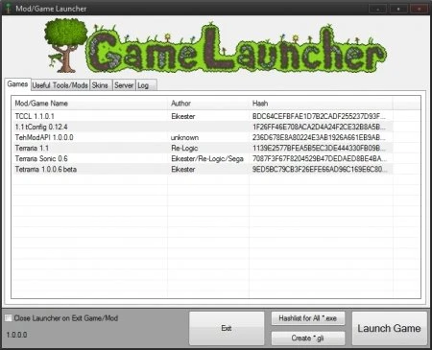Click hash starting with 1139E2577BFE
The image size is (432, 350).
tap(319, 148)
